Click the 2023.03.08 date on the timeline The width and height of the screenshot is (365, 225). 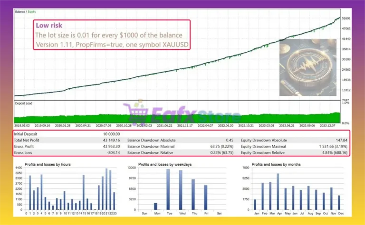pos(267,125)
